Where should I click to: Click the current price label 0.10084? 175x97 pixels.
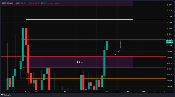pos(170,41)
